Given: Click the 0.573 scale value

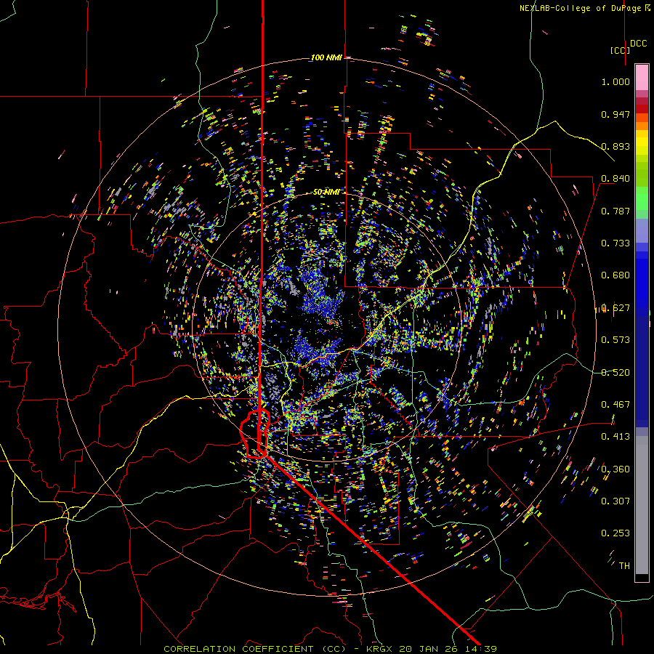Looking at the screenshot, I should coord(615,340).
